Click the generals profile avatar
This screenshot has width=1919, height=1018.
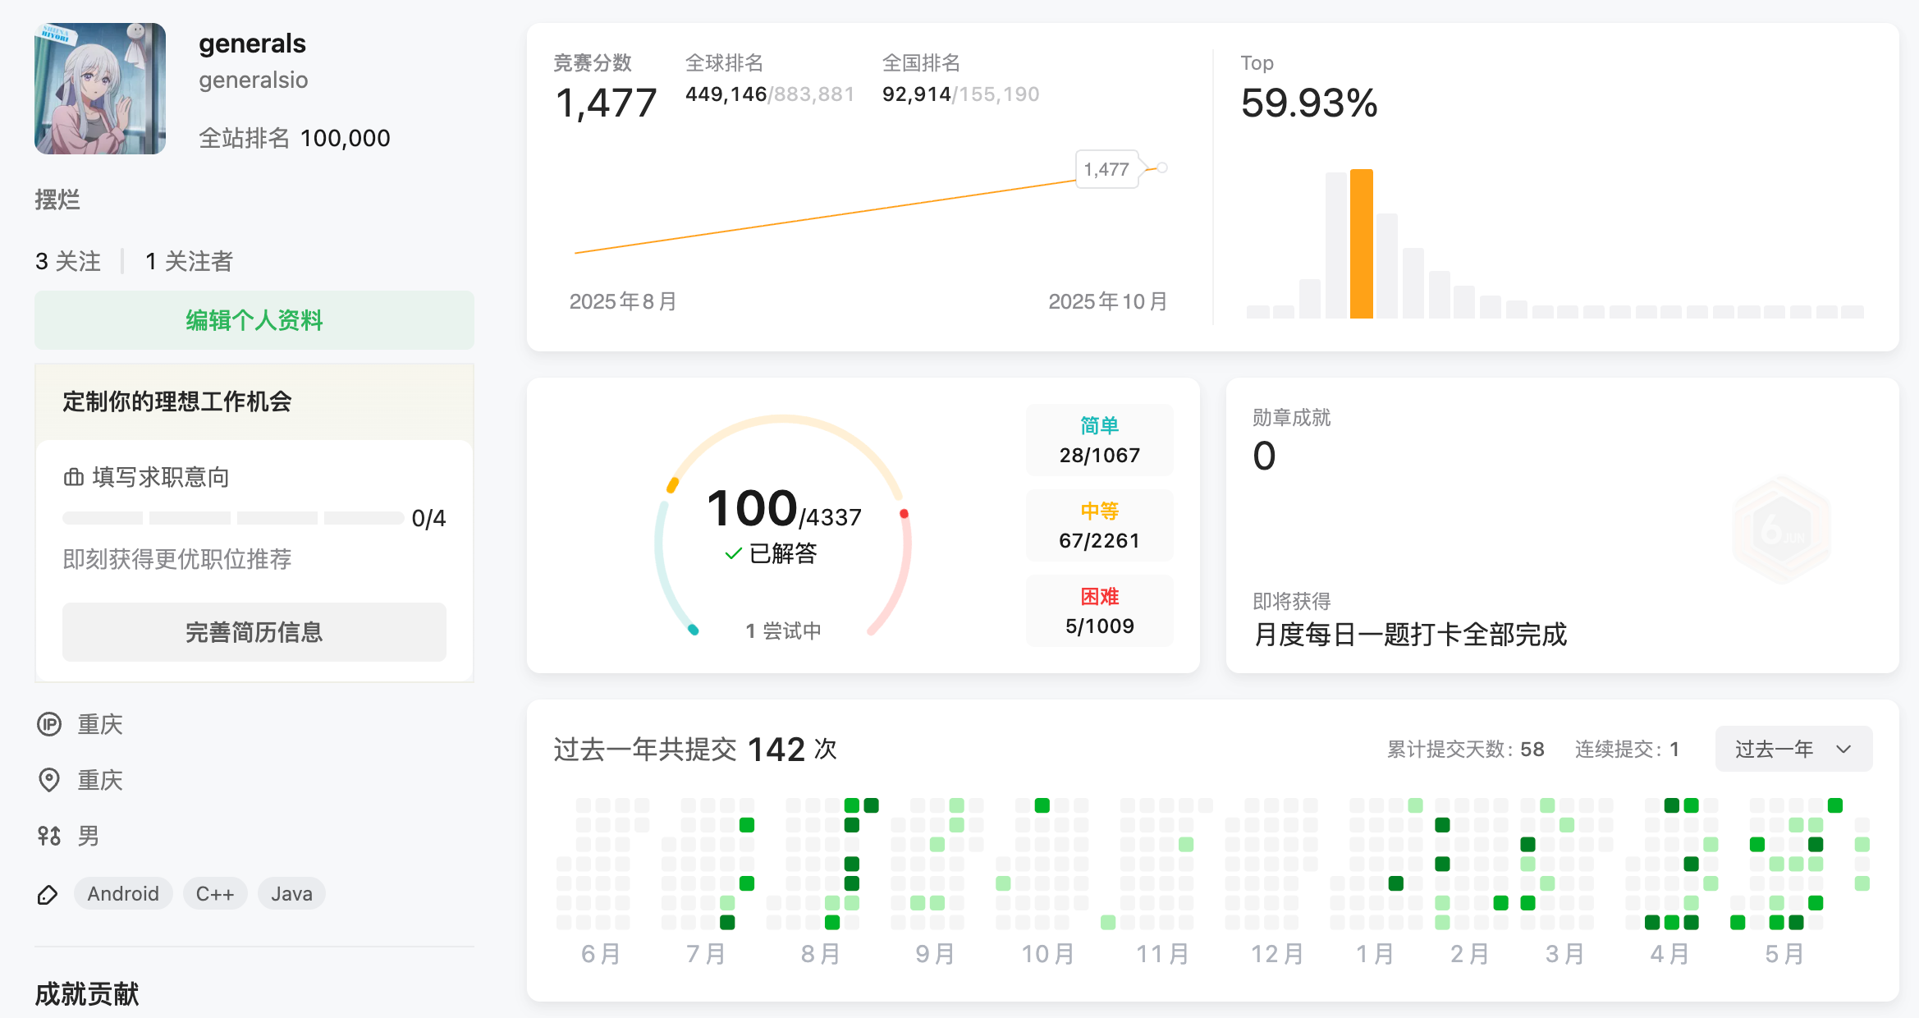(100, 89)
